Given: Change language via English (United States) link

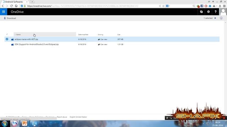Looking at the screenshot, I should coord(78,117).
